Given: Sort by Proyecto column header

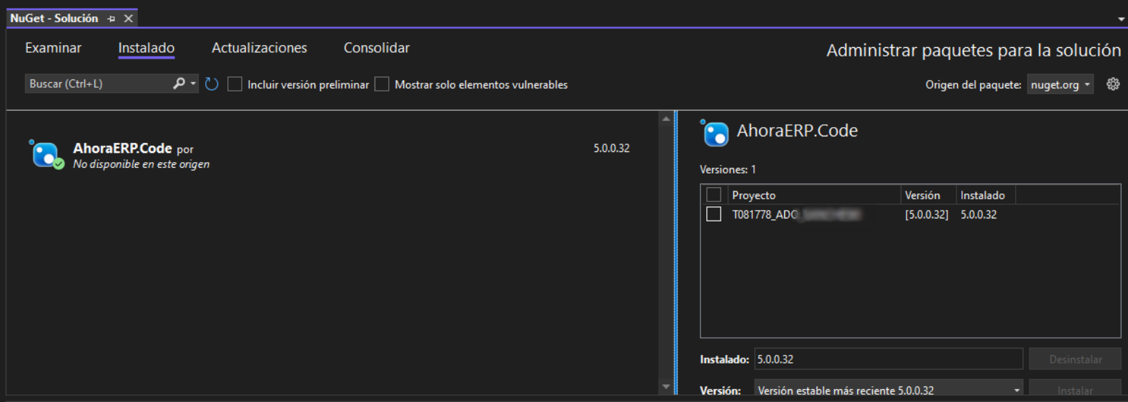Looking at the screenshot, I should [x=813, y=195].
